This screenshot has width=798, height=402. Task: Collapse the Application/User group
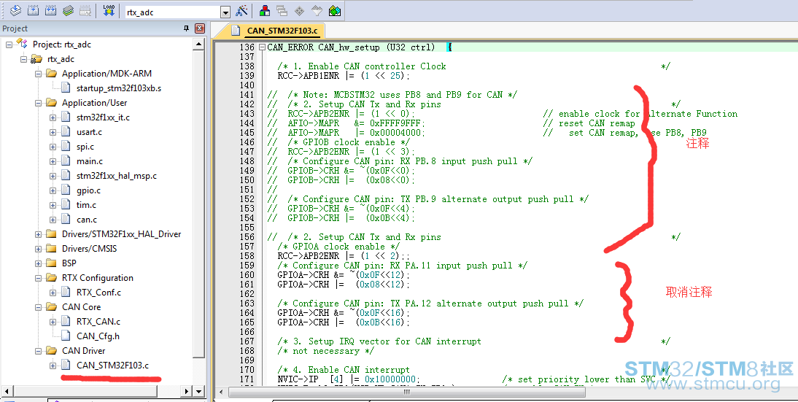click(38, 103)
